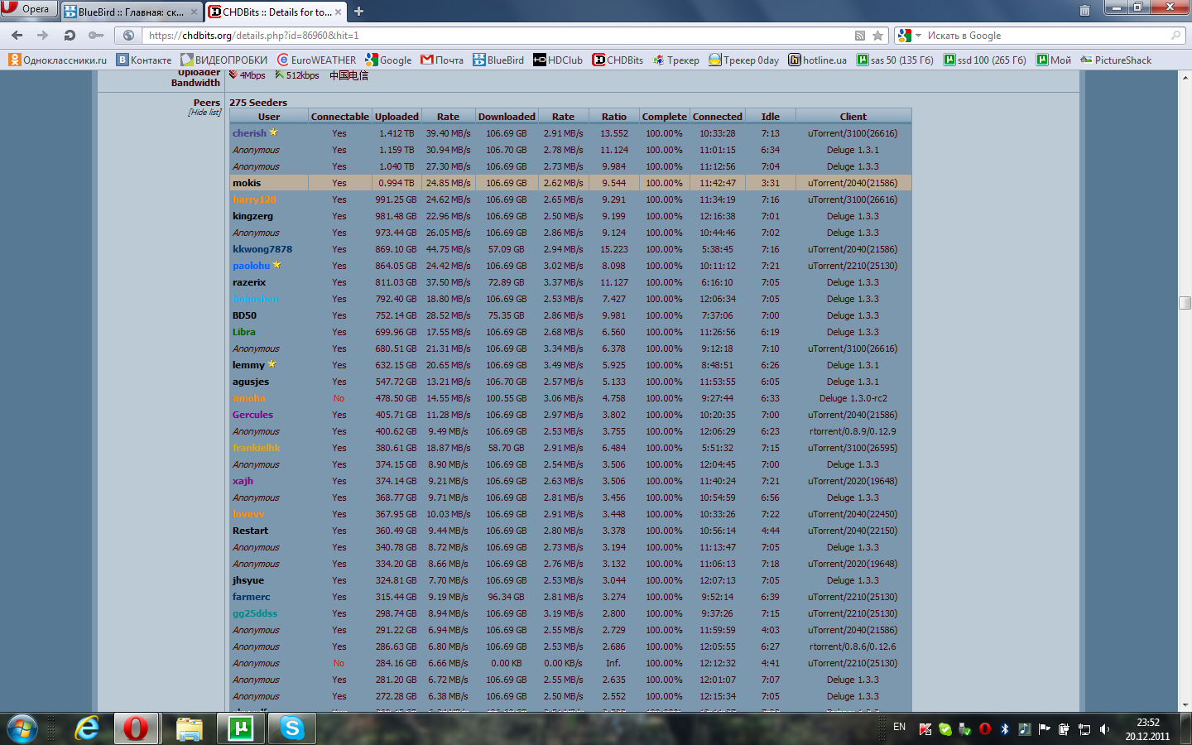1192x745 pixels.
Task: Open the closed tabs trash icon
Action: coord(1084,11)
